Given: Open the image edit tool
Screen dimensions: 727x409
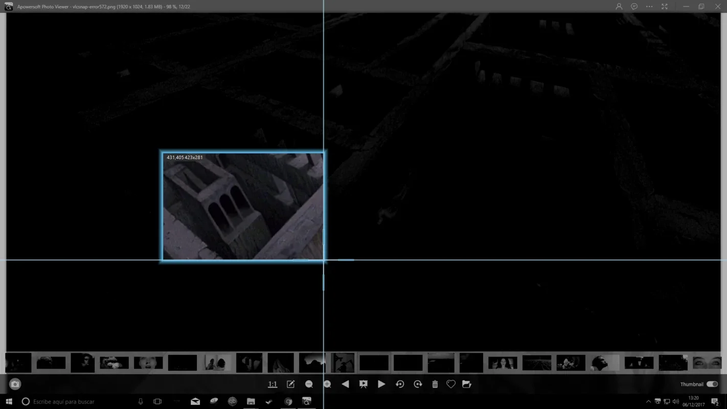Looking at the screenshot, I should click(x=290, y=384).
